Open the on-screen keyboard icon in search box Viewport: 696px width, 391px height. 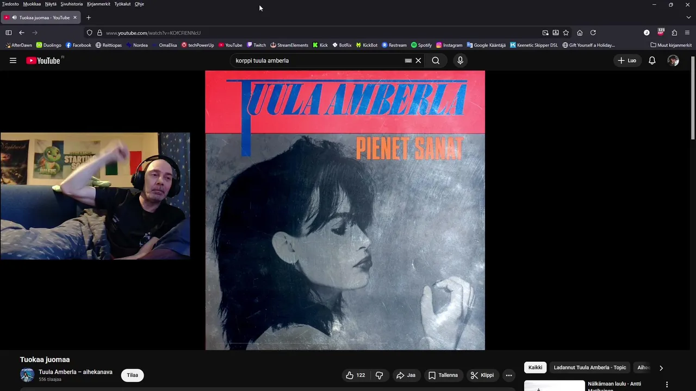(408, 61)
